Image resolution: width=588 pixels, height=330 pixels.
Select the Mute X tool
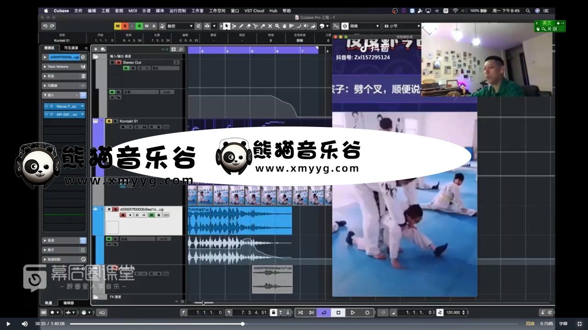click(270, 26)
